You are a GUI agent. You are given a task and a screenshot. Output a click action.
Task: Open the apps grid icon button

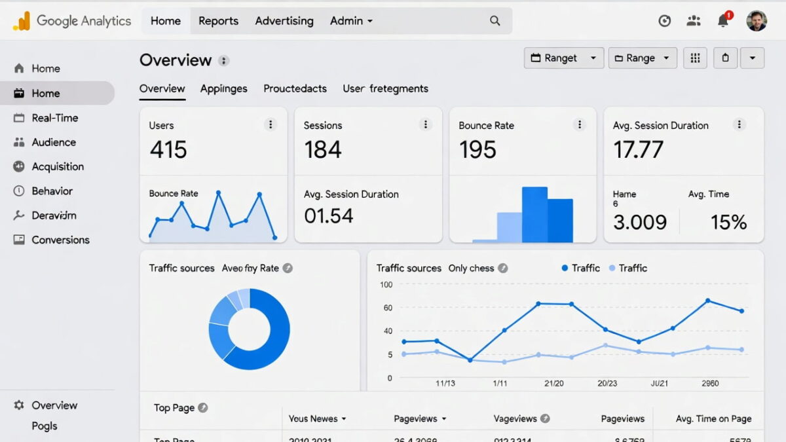(x=695, y=58)
